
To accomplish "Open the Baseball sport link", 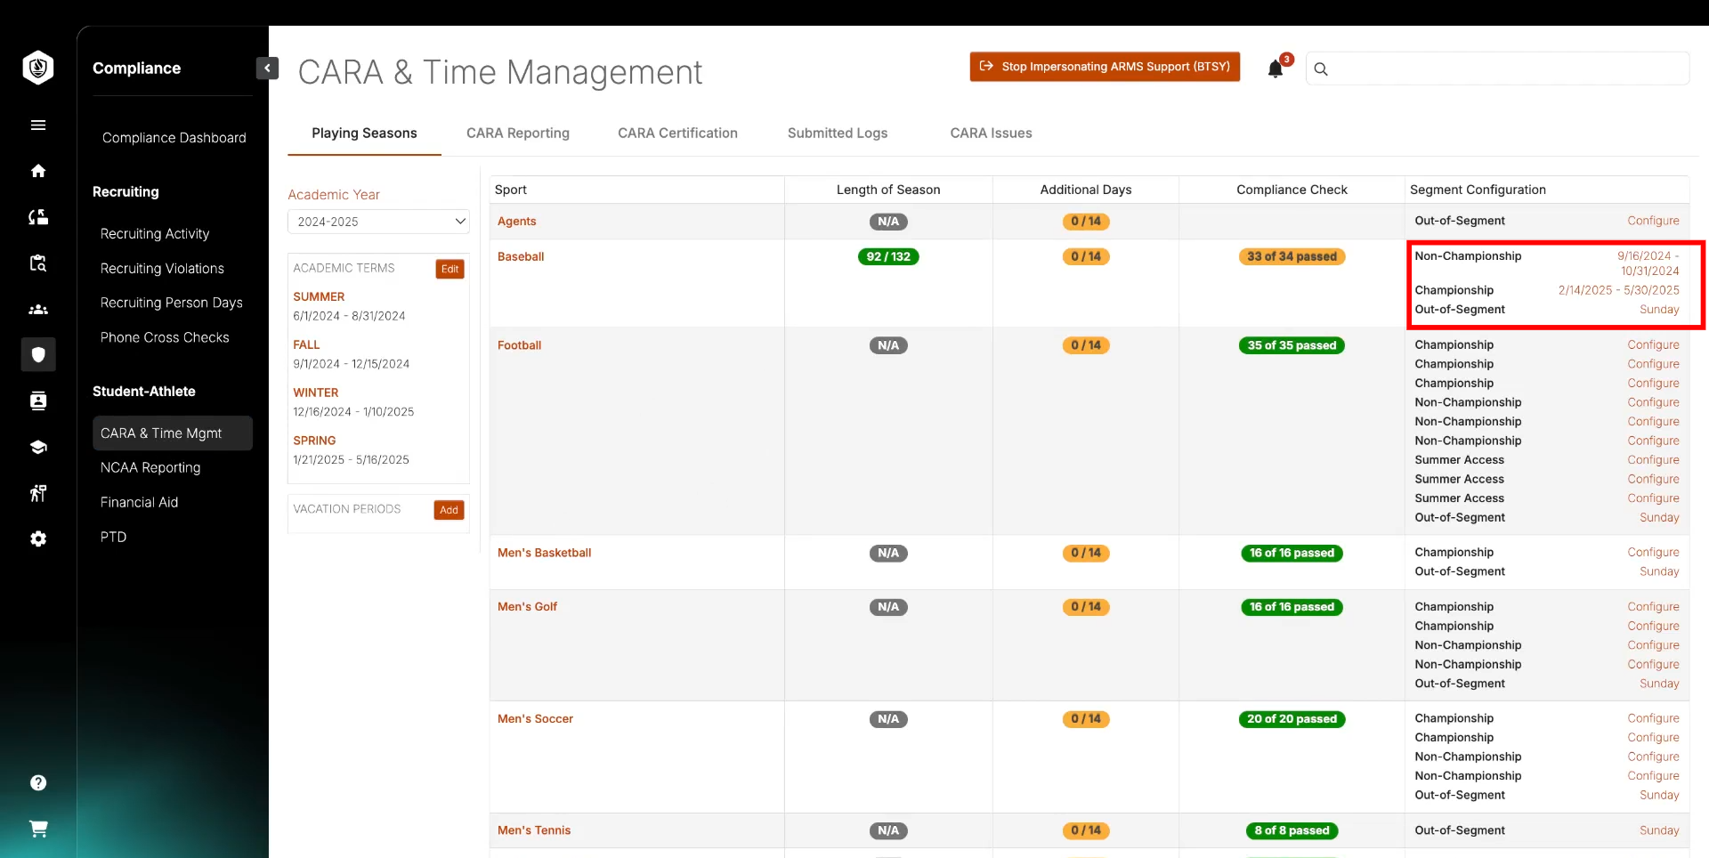I will click(520, 256).
